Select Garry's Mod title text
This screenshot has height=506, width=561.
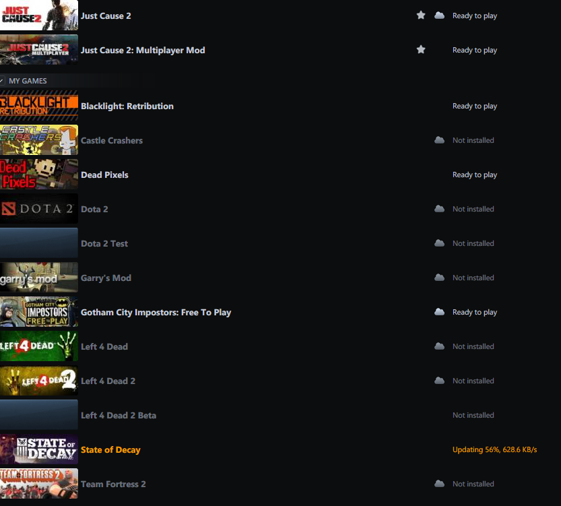tap(106, 278)
